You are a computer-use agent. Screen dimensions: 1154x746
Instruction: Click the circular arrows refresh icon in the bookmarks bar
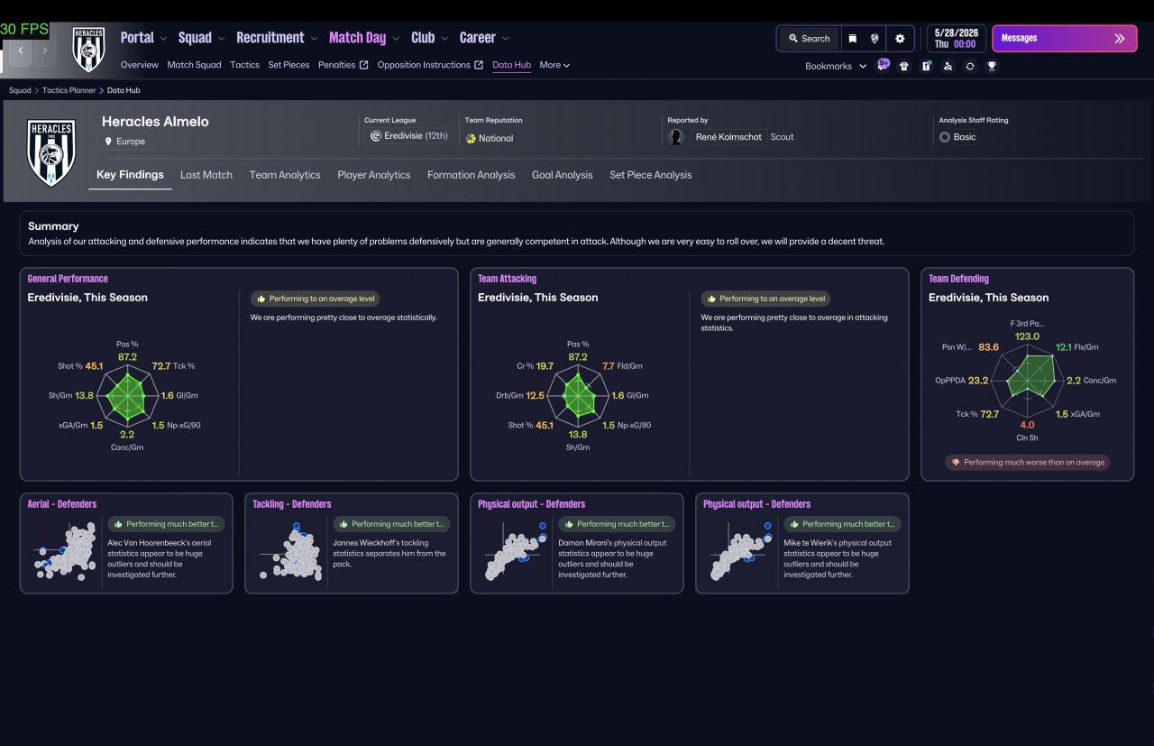pos(969,66)
